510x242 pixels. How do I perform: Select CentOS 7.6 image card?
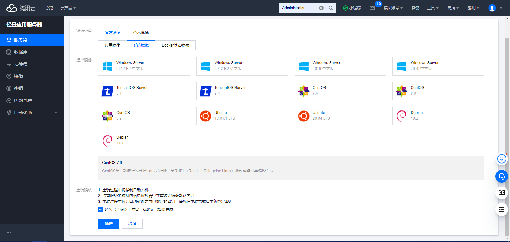click(340, 91)
